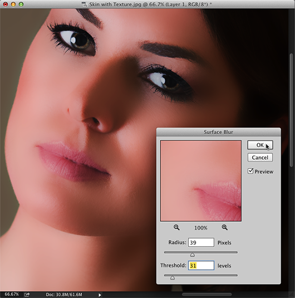Screen dimensions: 295x298
Task: Click the Radius slider handle
Action: (192, 254)
